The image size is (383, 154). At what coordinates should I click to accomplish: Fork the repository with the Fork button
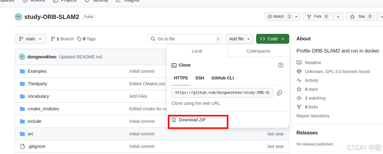(x=318, y=16)
